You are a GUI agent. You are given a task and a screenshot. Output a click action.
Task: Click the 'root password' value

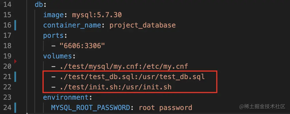pos(165,107)
